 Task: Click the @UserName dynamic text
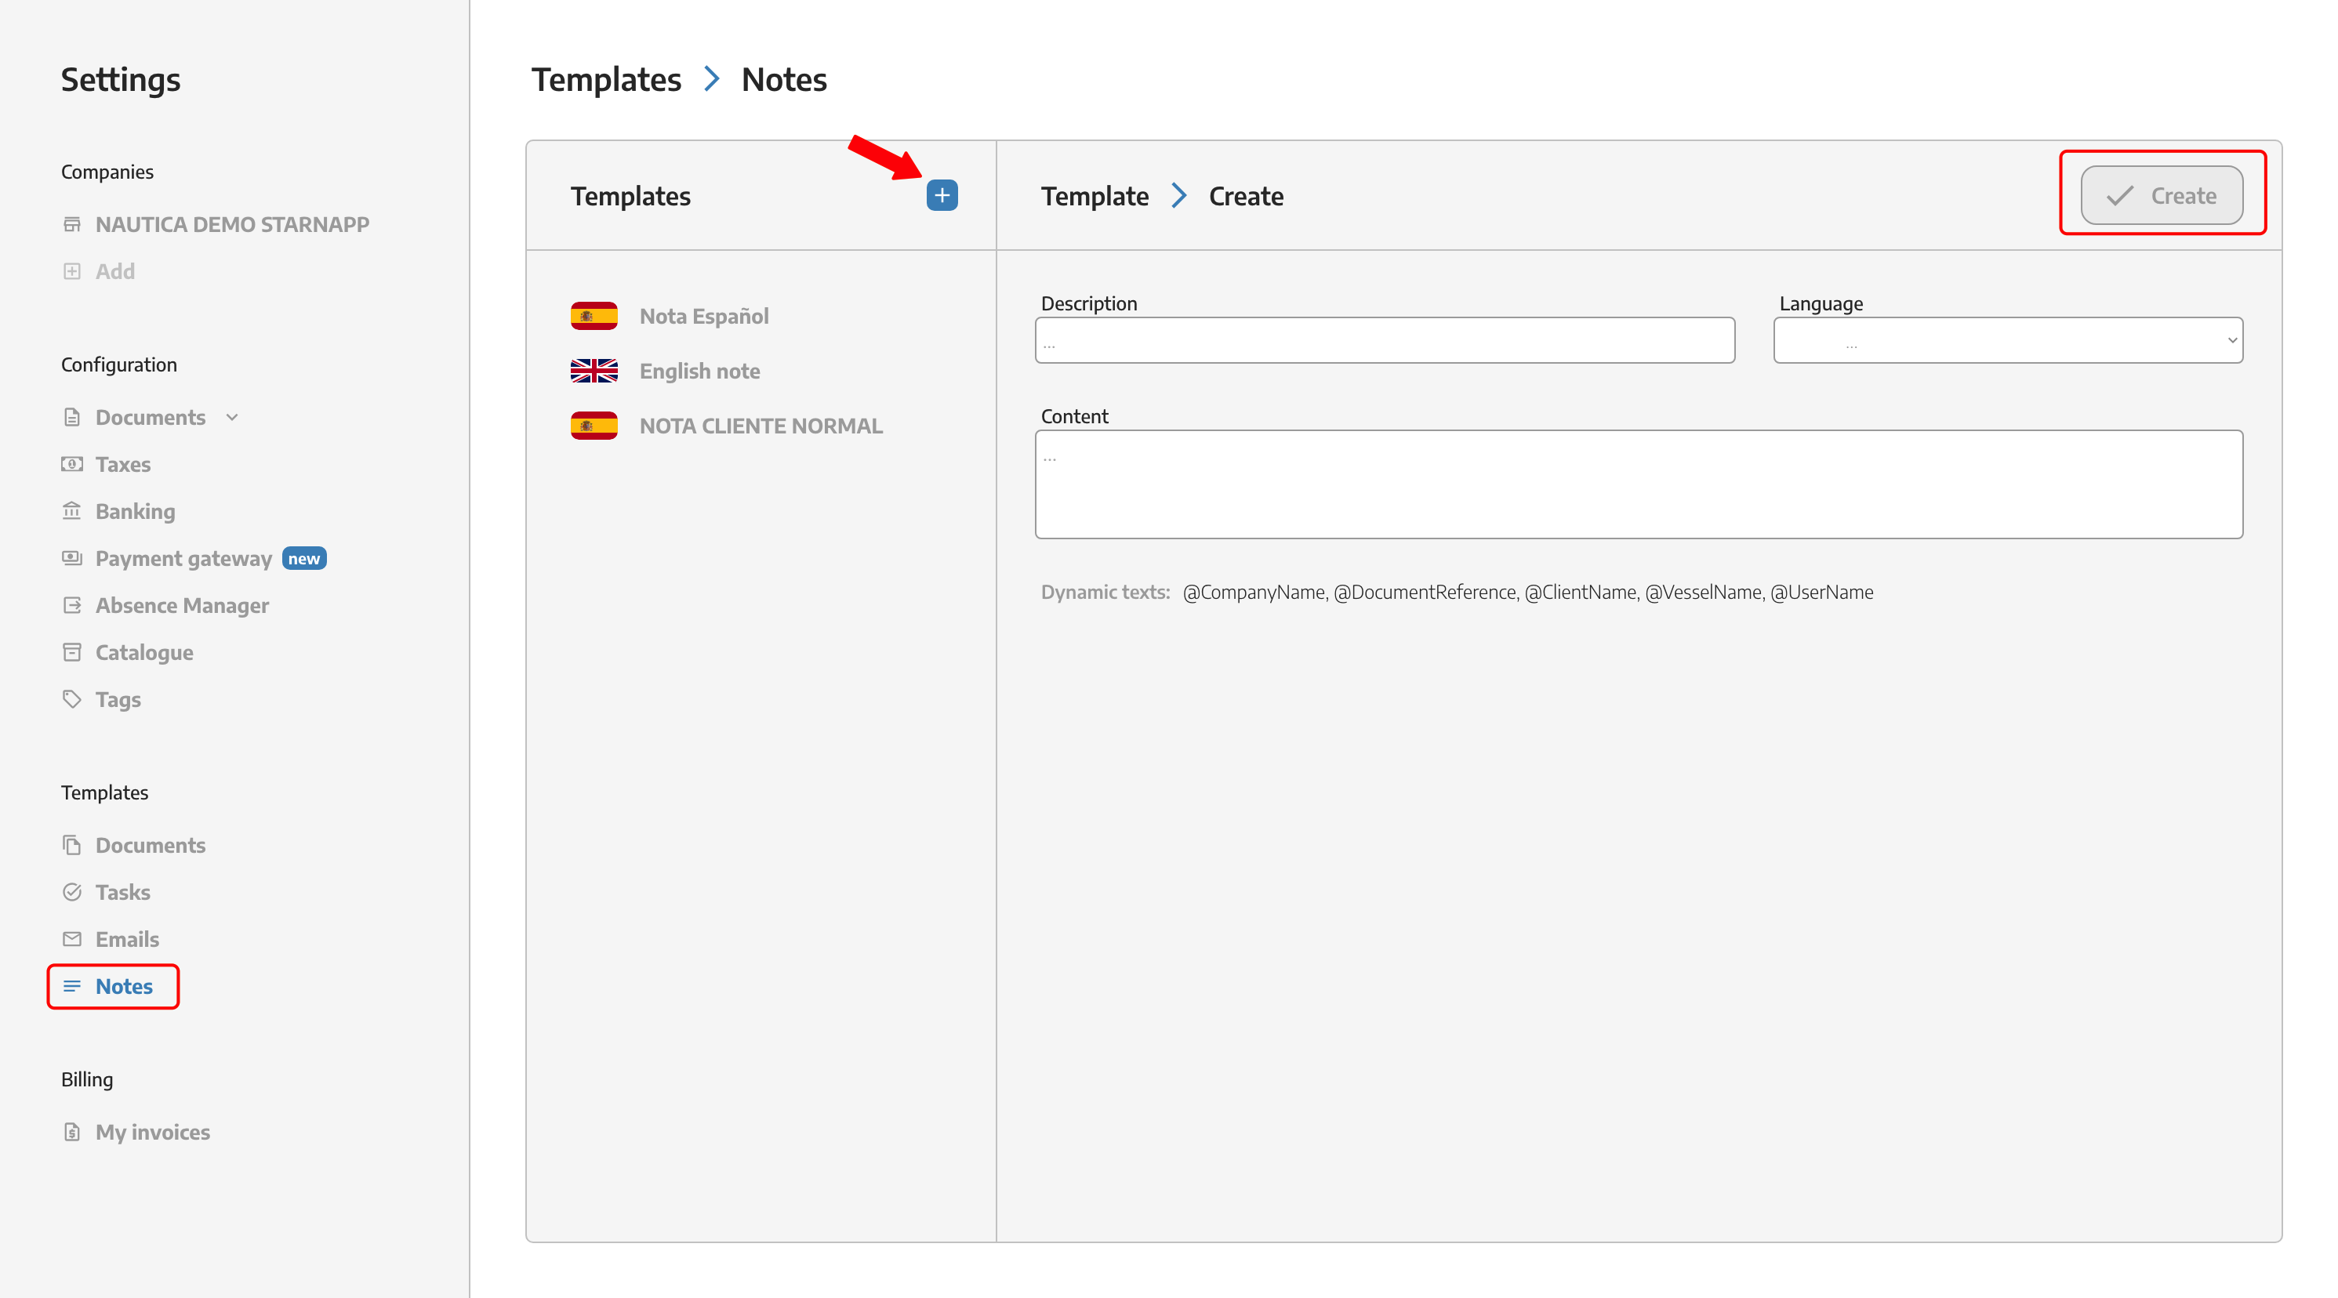(1821, 593)
